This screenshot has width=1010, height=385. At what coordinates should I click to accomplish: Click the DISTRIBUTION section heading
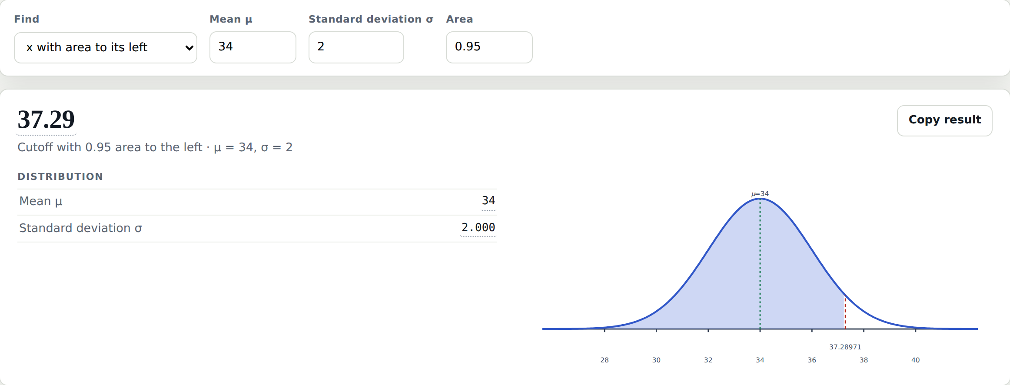pos(60,176)
